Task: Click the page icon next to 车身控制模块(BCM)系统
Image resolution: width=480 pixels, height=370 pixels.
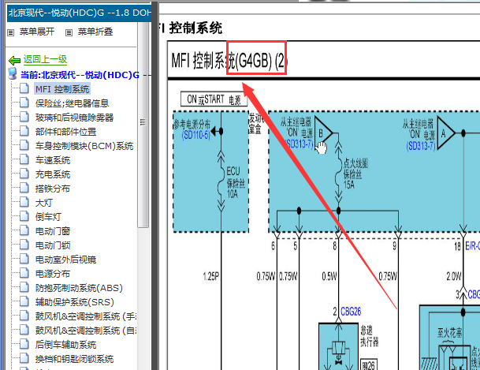Action: [x=24, y=145]
